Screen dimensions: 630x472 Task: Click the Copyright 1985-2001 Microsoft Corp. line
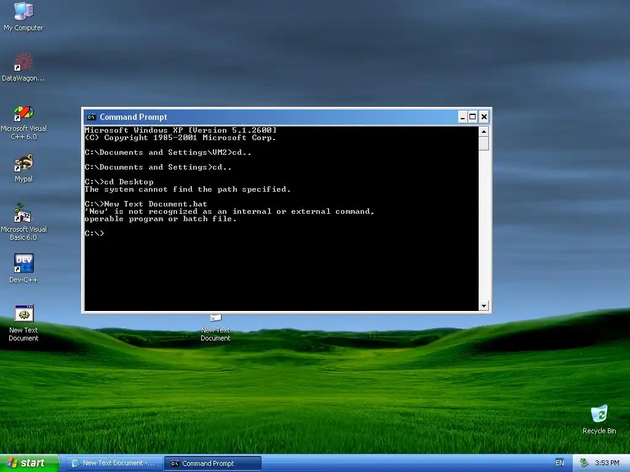(180, 138)
